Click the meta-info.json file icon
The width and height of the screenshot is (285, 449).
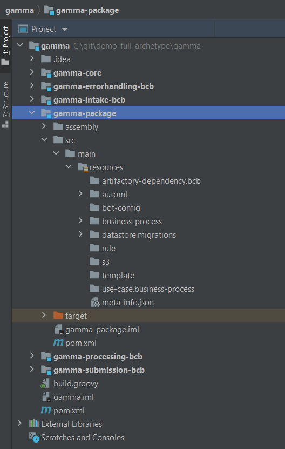coord(95,303)
